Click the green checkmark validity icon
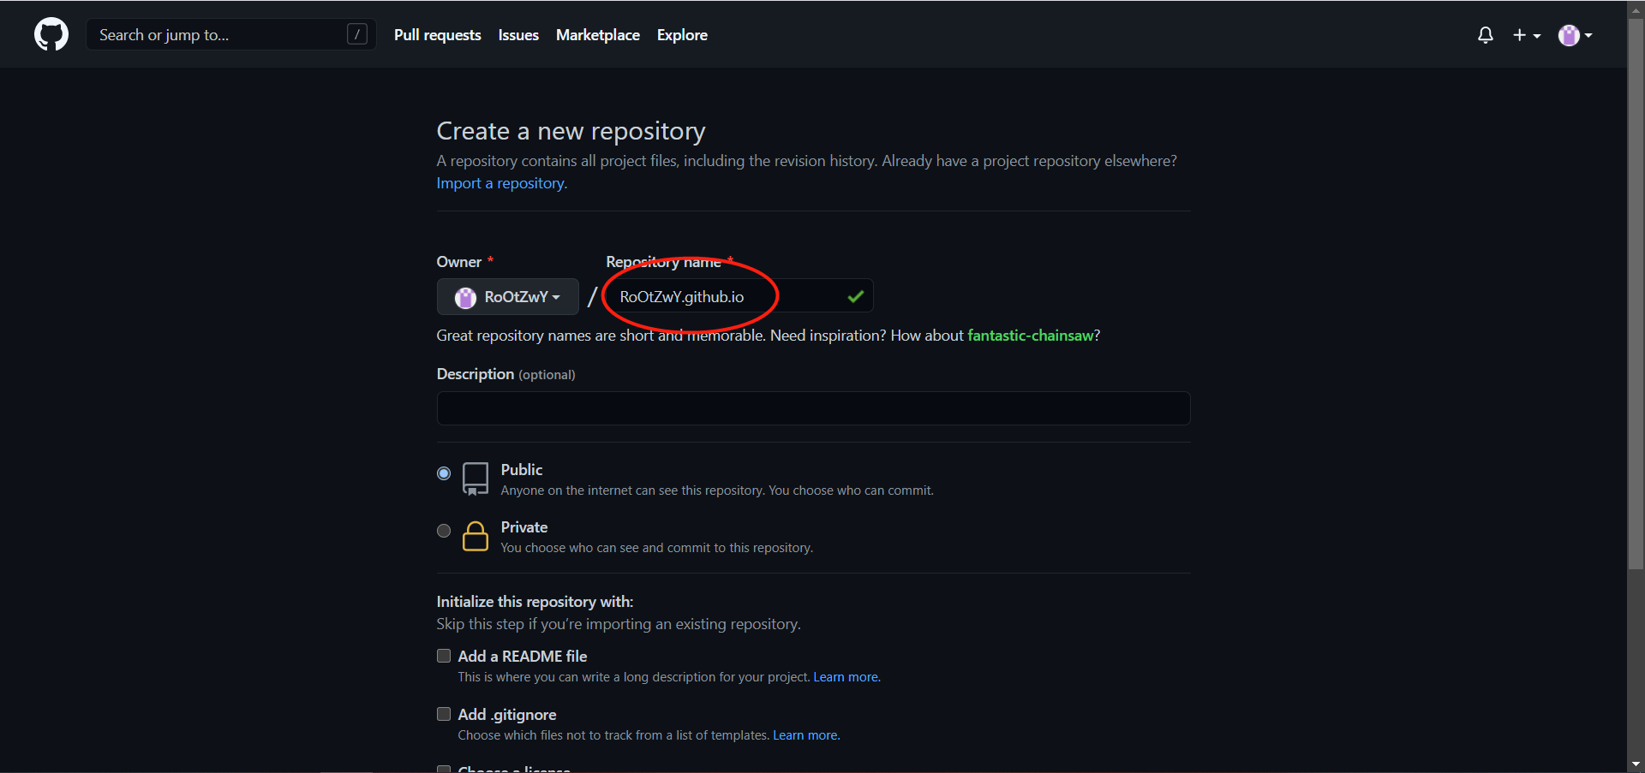1645x773 pixels. (x=855, y=297)
